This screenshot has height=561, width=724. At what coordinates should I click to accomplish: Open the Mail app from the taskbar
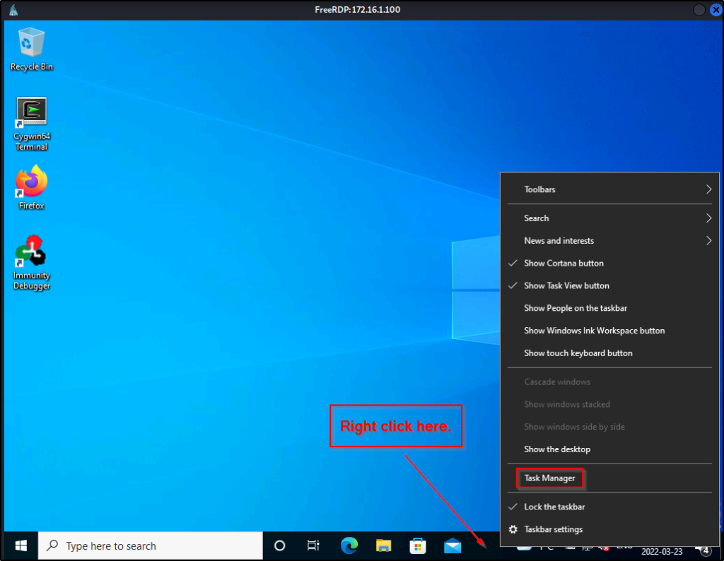tap(452, 545)
